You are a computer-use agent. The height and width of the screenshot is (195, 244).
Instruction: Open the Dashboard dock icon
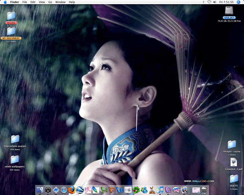tap(48, 190)
